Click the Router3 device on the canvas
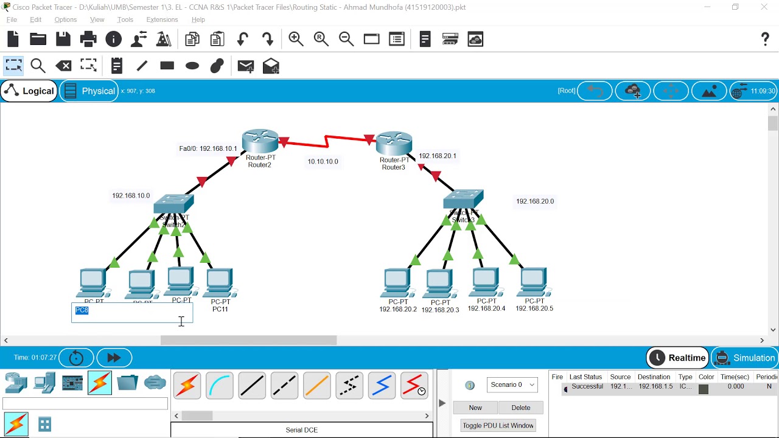 [394, 144]
